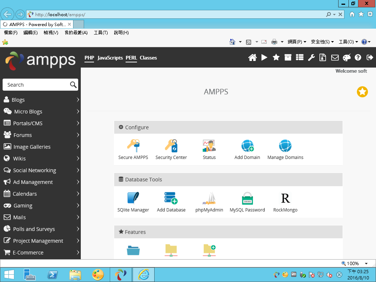Expand the Blogs category
The image size is (376, 282).
point(40,100)
